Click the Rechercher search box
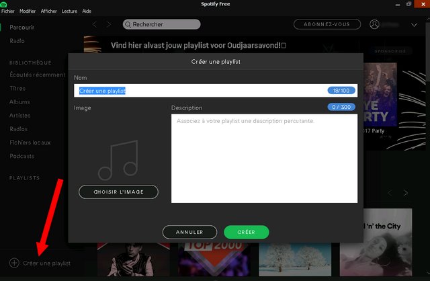Viewport: 430px width, 281px height. pyautogui.click(x=162, y=24)
